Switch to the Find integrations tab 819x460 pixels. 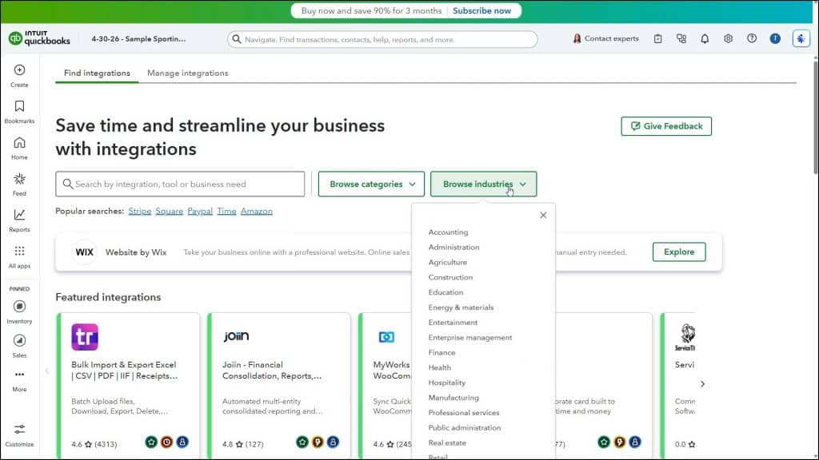tap(97, 73)
